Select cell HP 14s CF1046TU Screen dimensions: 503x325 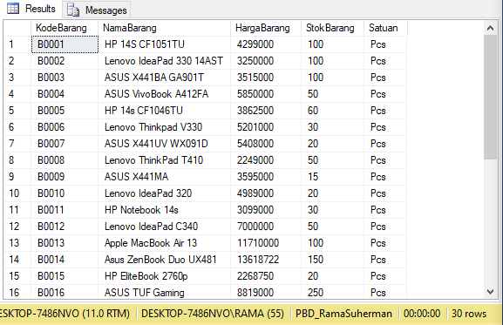(164, 111)
